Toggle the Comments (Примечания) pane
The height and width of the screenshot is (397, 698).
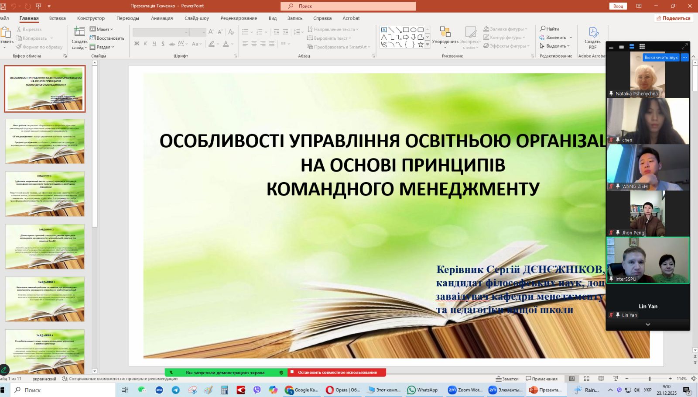click(x=541, y=379)
